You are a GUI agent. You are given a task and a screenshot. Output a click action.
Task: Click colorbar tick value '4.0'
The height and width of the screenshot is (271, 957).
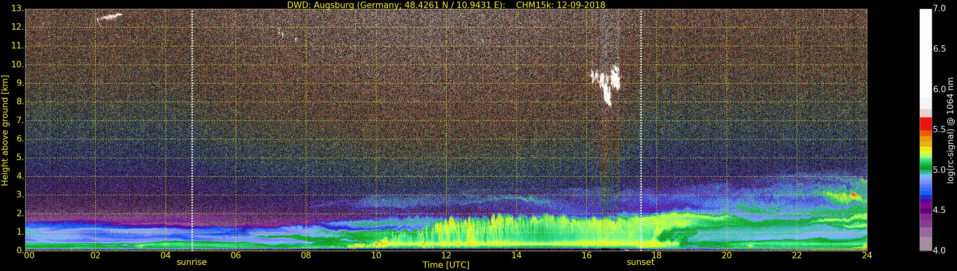[x=939, y=250]
